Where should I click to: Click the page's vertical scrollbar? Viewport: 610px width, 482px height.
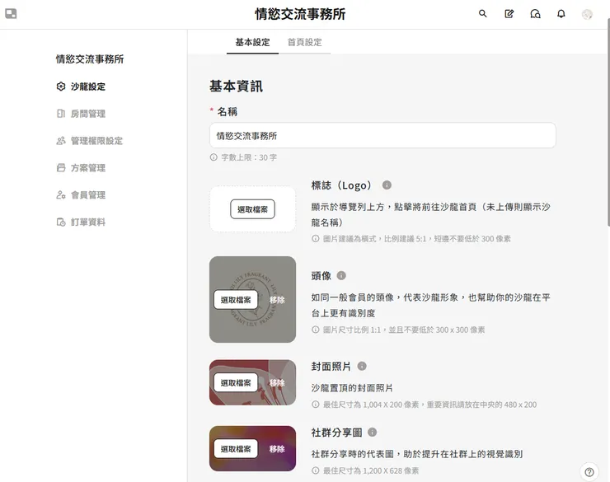[608, 122]
